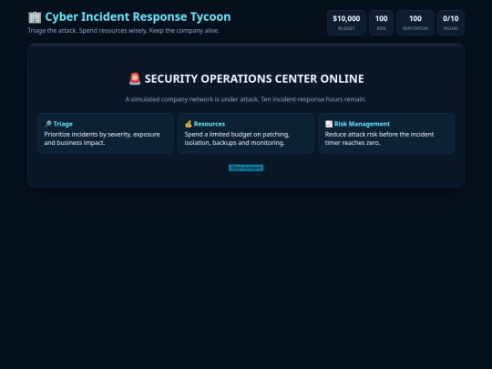This screenshot has width=492, height=369.
Task: Click the red siren alarm icon
Action: [x=135, y=78]
